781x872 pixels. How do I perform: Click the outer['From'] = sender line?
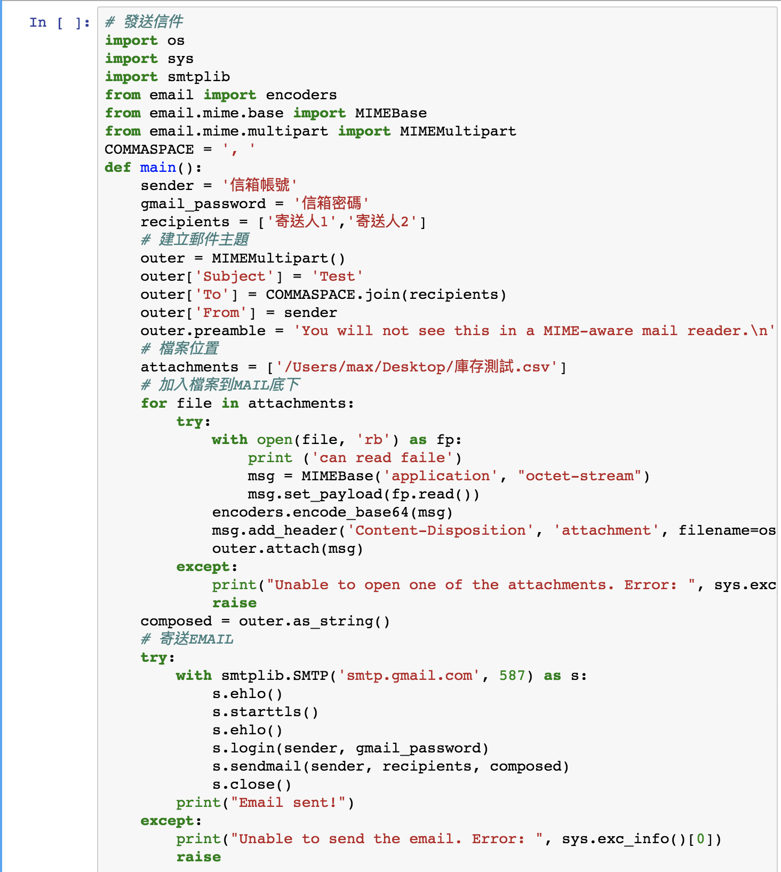coord(239,313)
